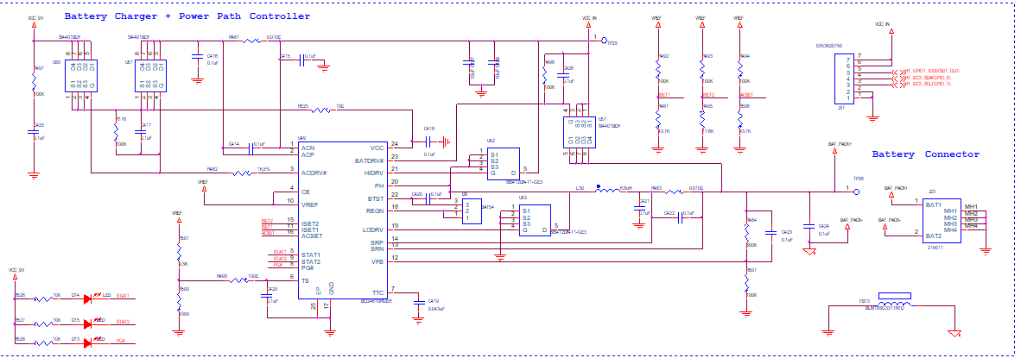Select capacitor C423 symbol

(x=771, y=231)
